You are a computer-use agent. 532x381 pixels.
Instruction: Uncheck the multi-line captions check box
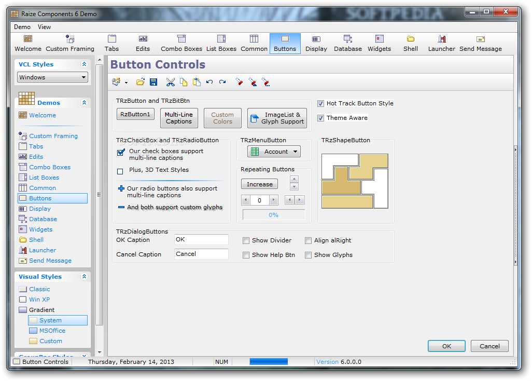120,152
